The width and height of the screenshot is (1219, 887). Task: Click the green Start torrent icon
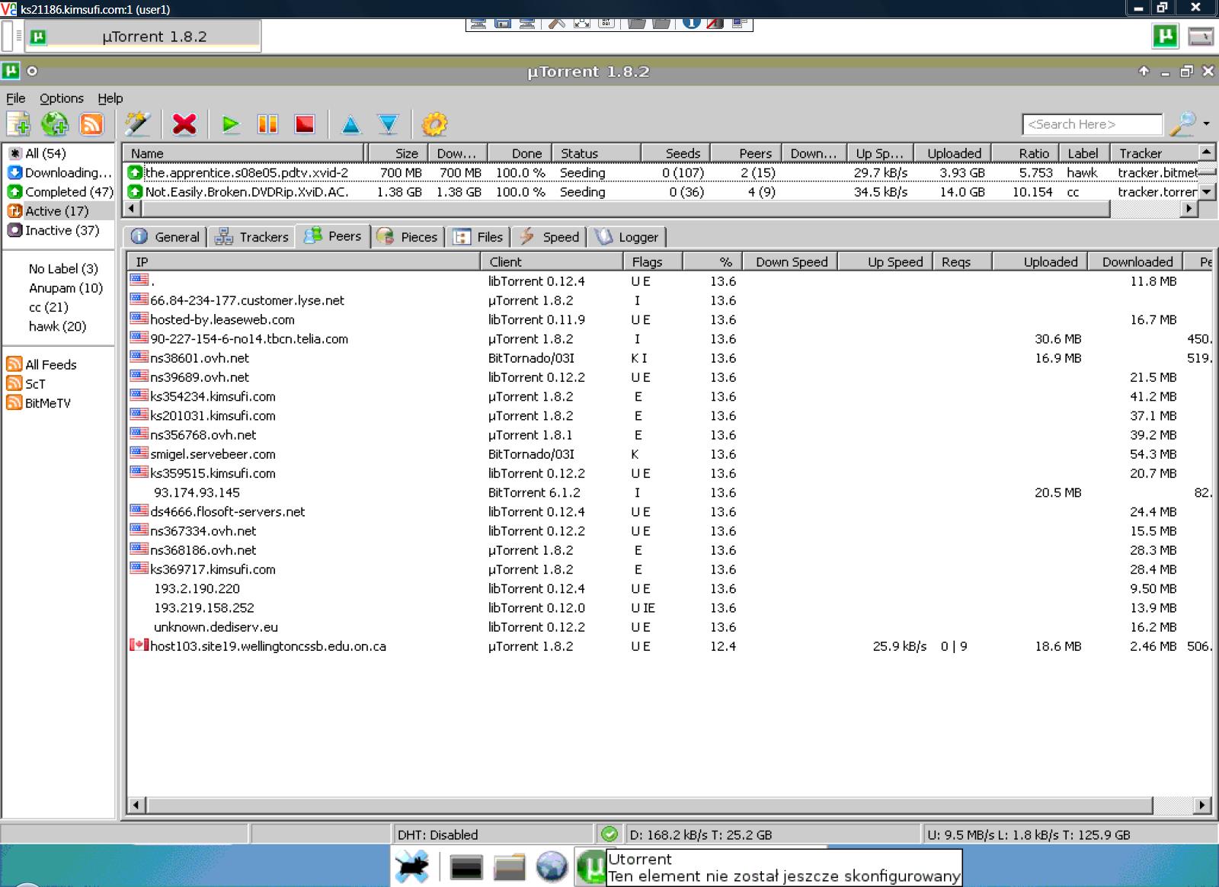pyautogui.click(x=230, y=123)
